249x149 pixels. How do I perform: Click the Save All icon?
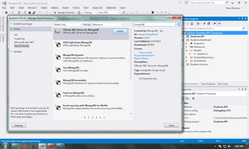click(x=34, y=12)
